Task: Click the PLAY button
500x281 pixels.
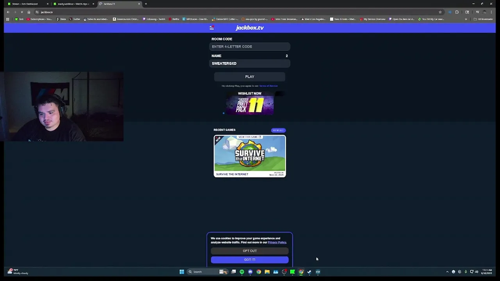Action: (250, 76)
